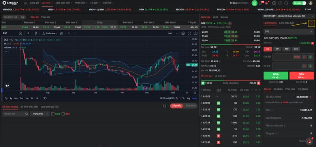Open the home icon in top navigation
The height and width of the screenshot is (147, 316).
(25, 3)
